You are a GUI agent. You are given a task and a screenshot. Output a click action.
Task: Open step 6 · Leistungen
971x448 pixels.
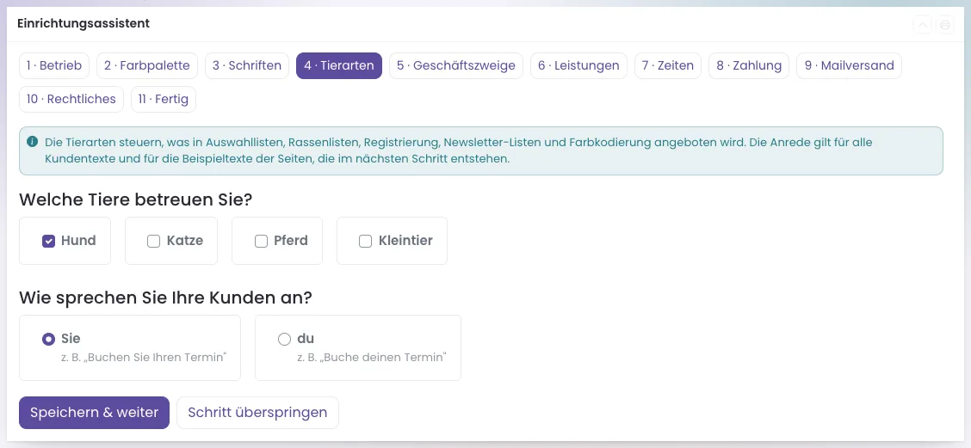tap(579, 65)
